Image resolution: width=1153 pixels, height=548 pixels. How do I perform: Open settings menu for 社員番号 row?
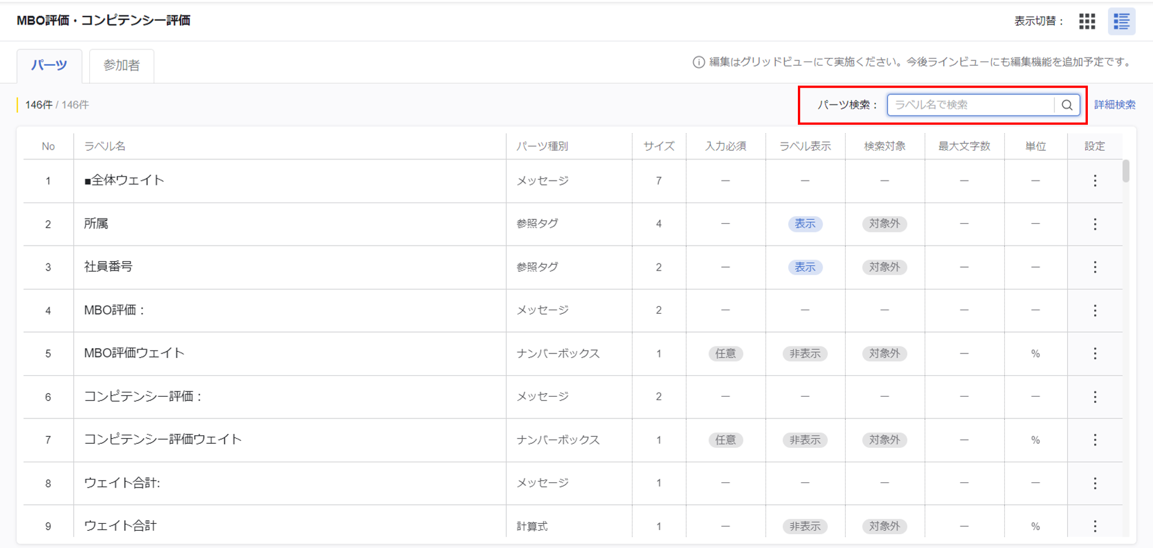point(1095,267)
